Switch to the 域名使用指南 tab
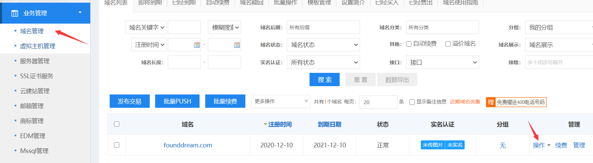593x163 pixels. click(x=461, y=3)
